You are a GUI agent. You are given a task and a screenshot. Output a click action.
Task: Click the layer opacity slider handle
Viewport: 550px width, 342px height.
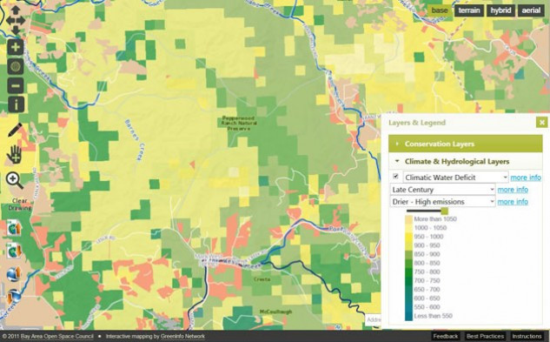click(x=444, y=211)
